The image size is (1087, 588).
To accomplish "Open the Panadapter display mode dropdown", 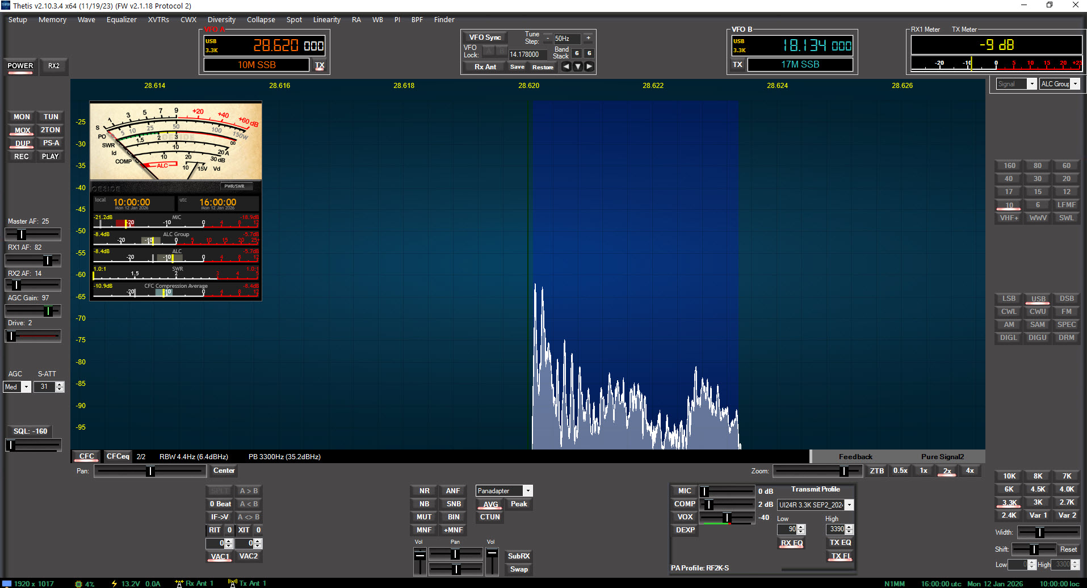I will [x=527, y=490].
